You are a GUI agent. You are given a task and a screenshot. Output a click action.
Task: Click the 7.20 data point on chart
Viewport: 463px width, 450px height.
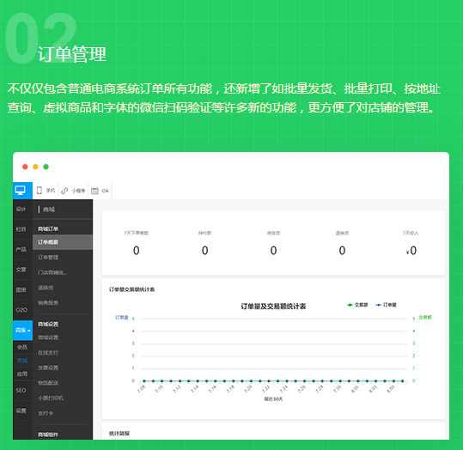(x=251, y=381)
